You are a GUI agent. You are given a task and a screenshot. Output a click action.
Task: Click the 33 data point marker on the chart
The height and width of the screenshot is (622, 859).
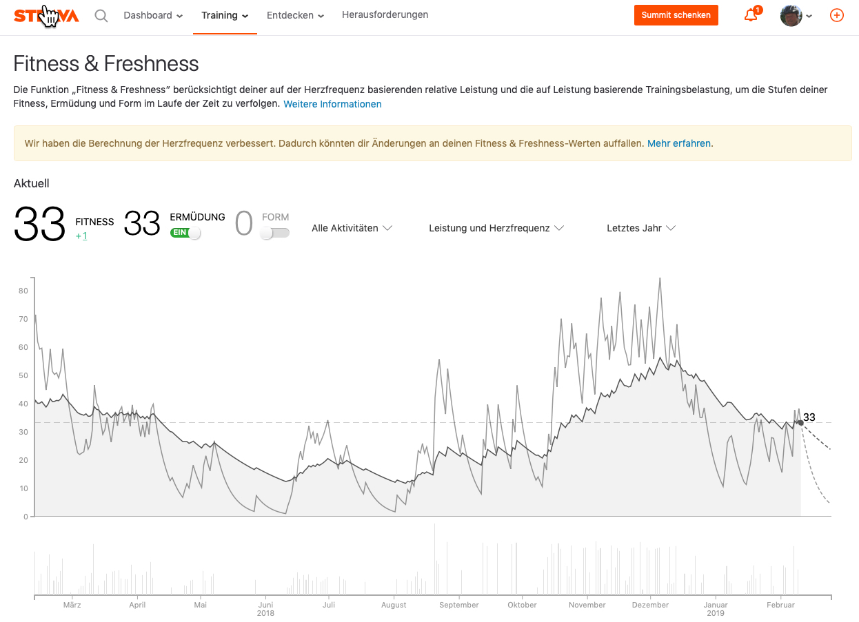click(800, 423)
